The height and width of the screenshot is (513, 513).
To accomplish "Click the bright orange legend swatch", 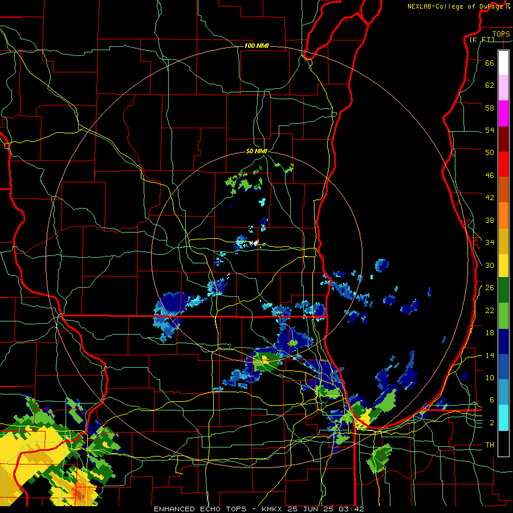I will (503, 215).
